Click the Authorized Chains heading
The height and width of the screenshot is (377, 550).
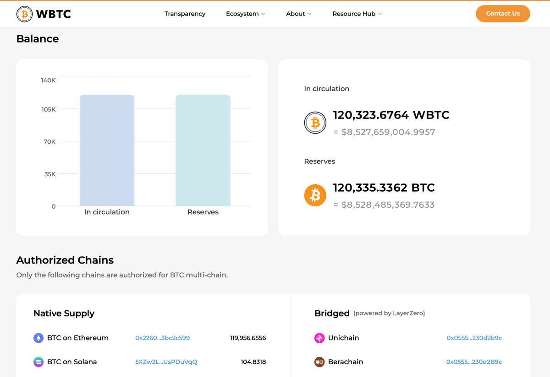(x=65, y=260)
